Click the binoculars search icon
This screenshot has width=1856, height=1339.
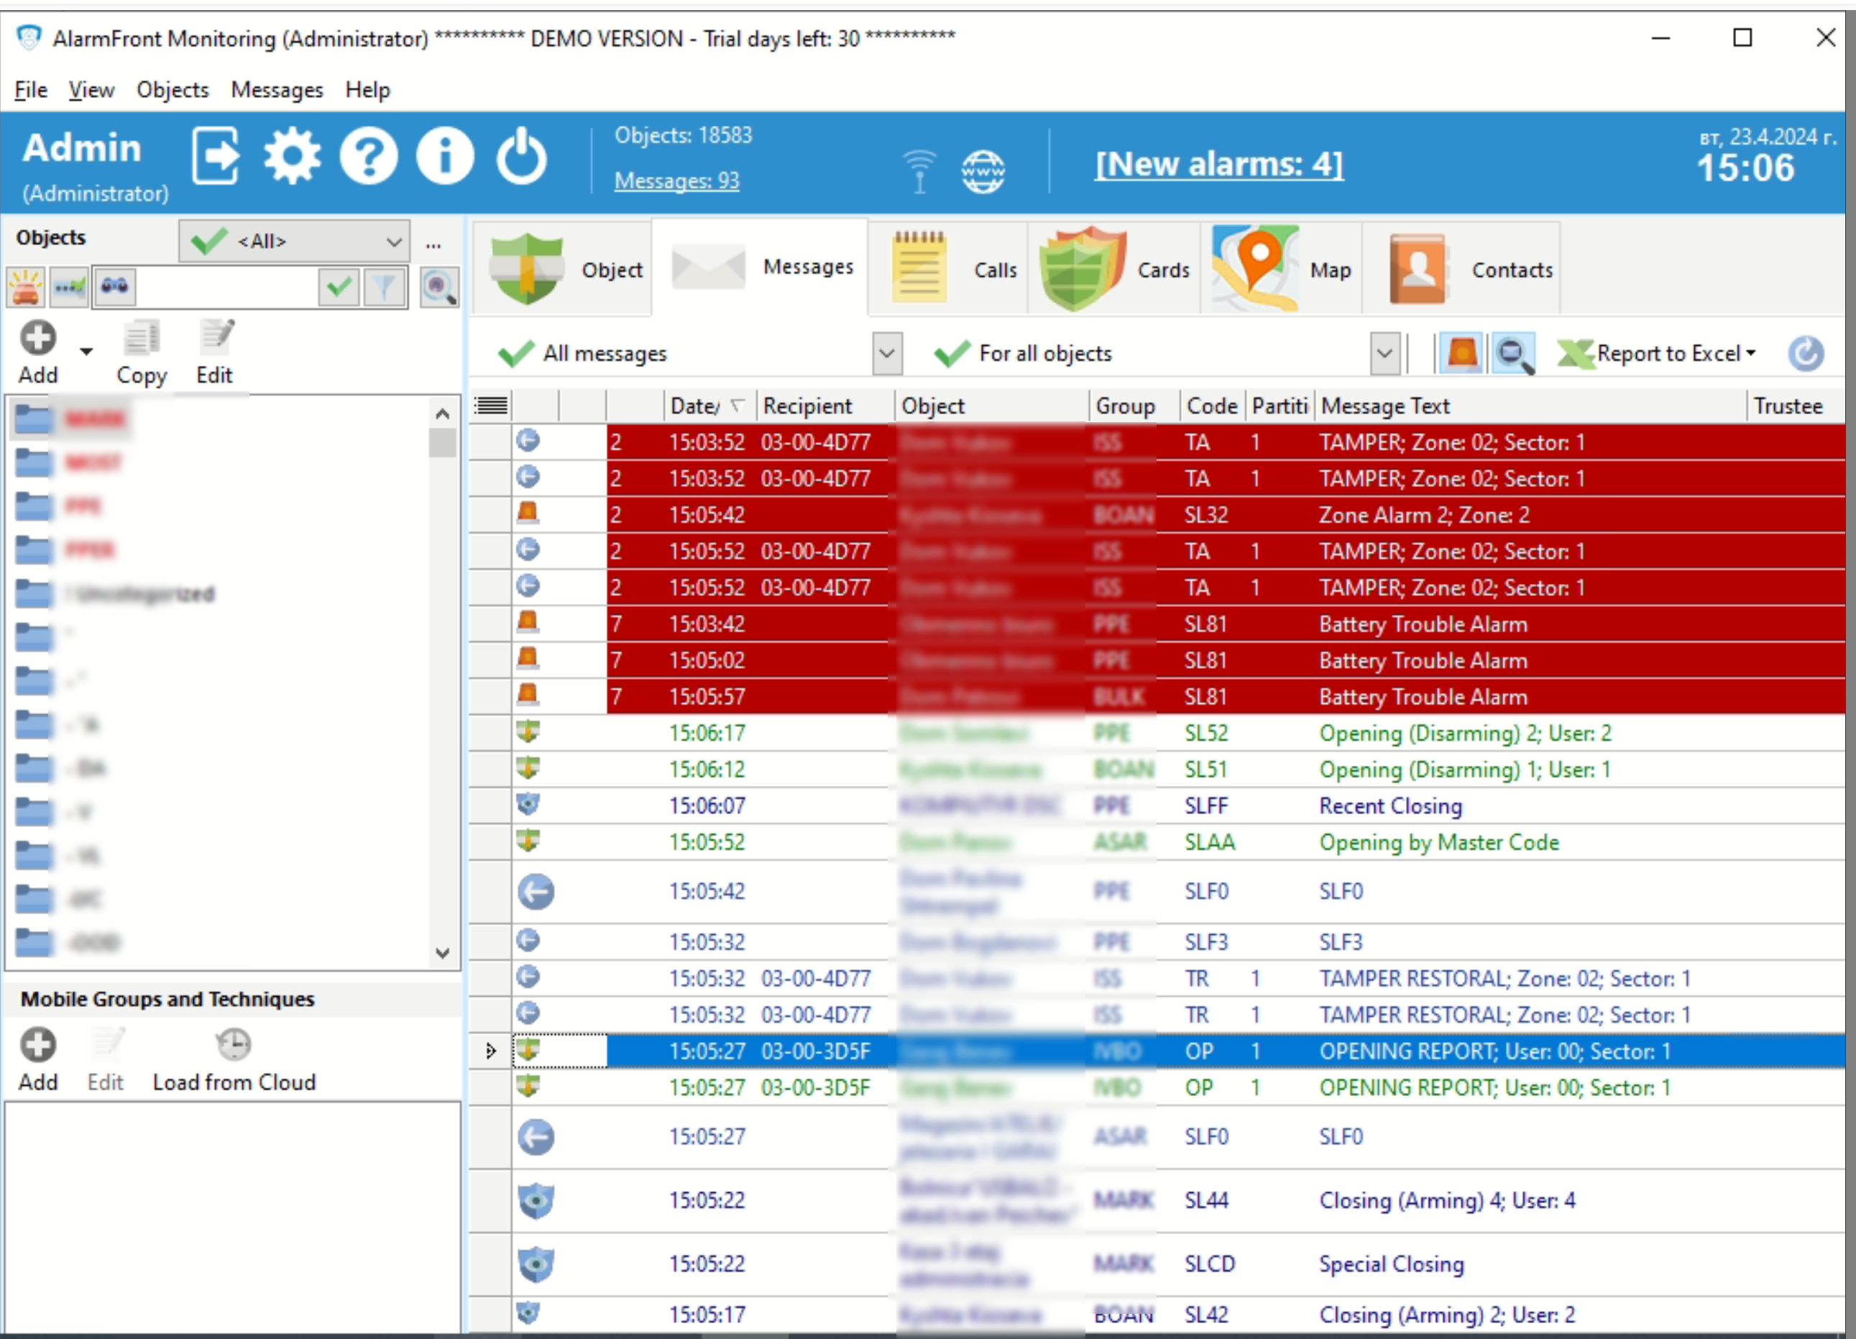point(114,286)
